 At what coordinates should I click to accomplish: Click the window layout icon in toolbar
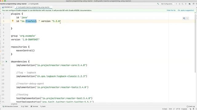pos(194,4)
